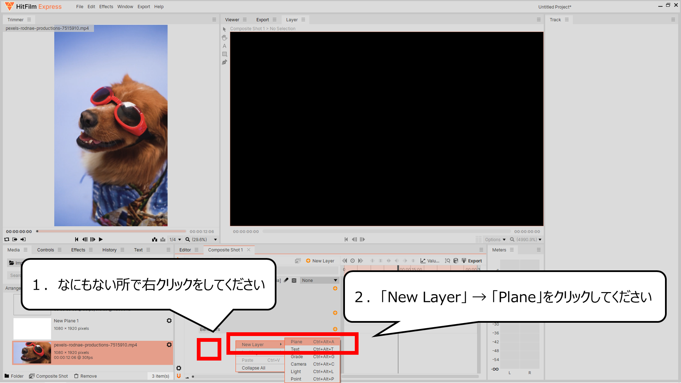Click the timeline Export button
Image resolution: width=681 pixels, height=383 pixels.
(x=472, y=261)
